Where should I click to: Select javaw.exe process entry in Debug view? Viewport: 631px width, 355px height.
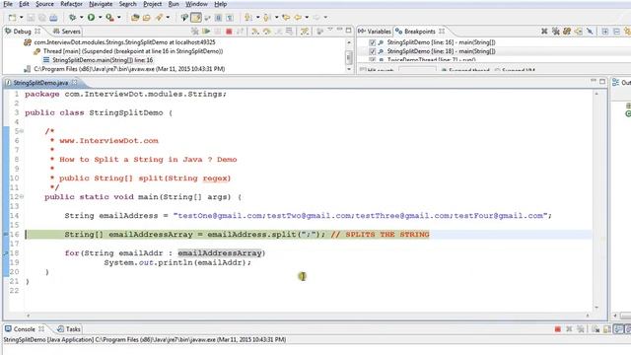[x=129, y=69]
